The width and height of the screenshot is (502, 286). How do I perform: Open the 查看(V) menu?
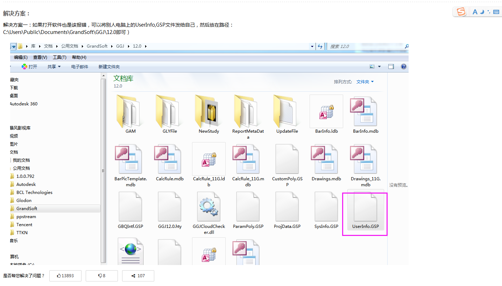(x=40, y=57)
